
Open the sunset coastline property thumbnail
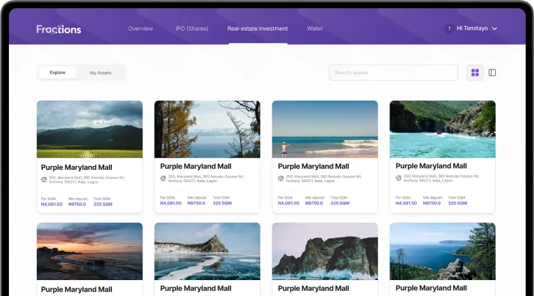point(90,250)
